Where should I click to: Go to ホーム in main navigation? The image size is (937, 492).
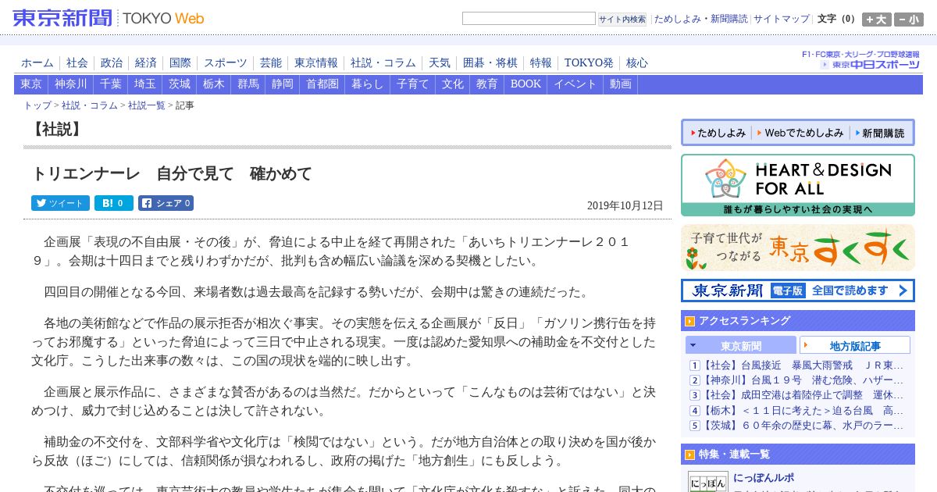tap(37, 62)
